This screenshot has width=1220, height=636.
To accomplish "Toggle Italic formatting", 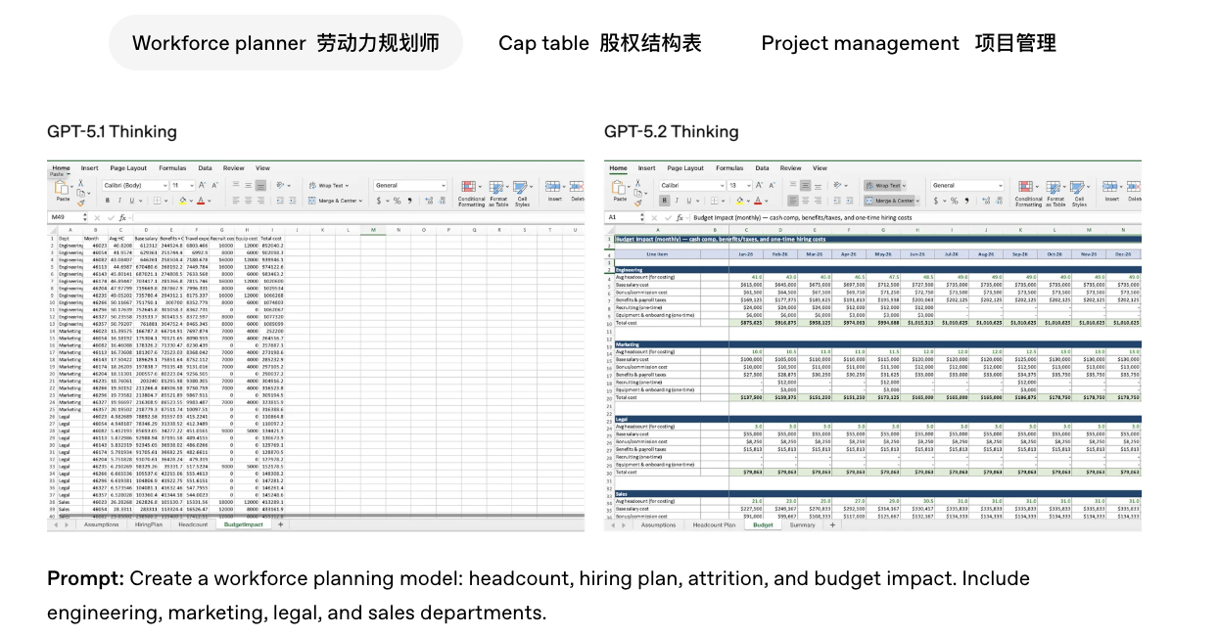I will tap(117, 199).
